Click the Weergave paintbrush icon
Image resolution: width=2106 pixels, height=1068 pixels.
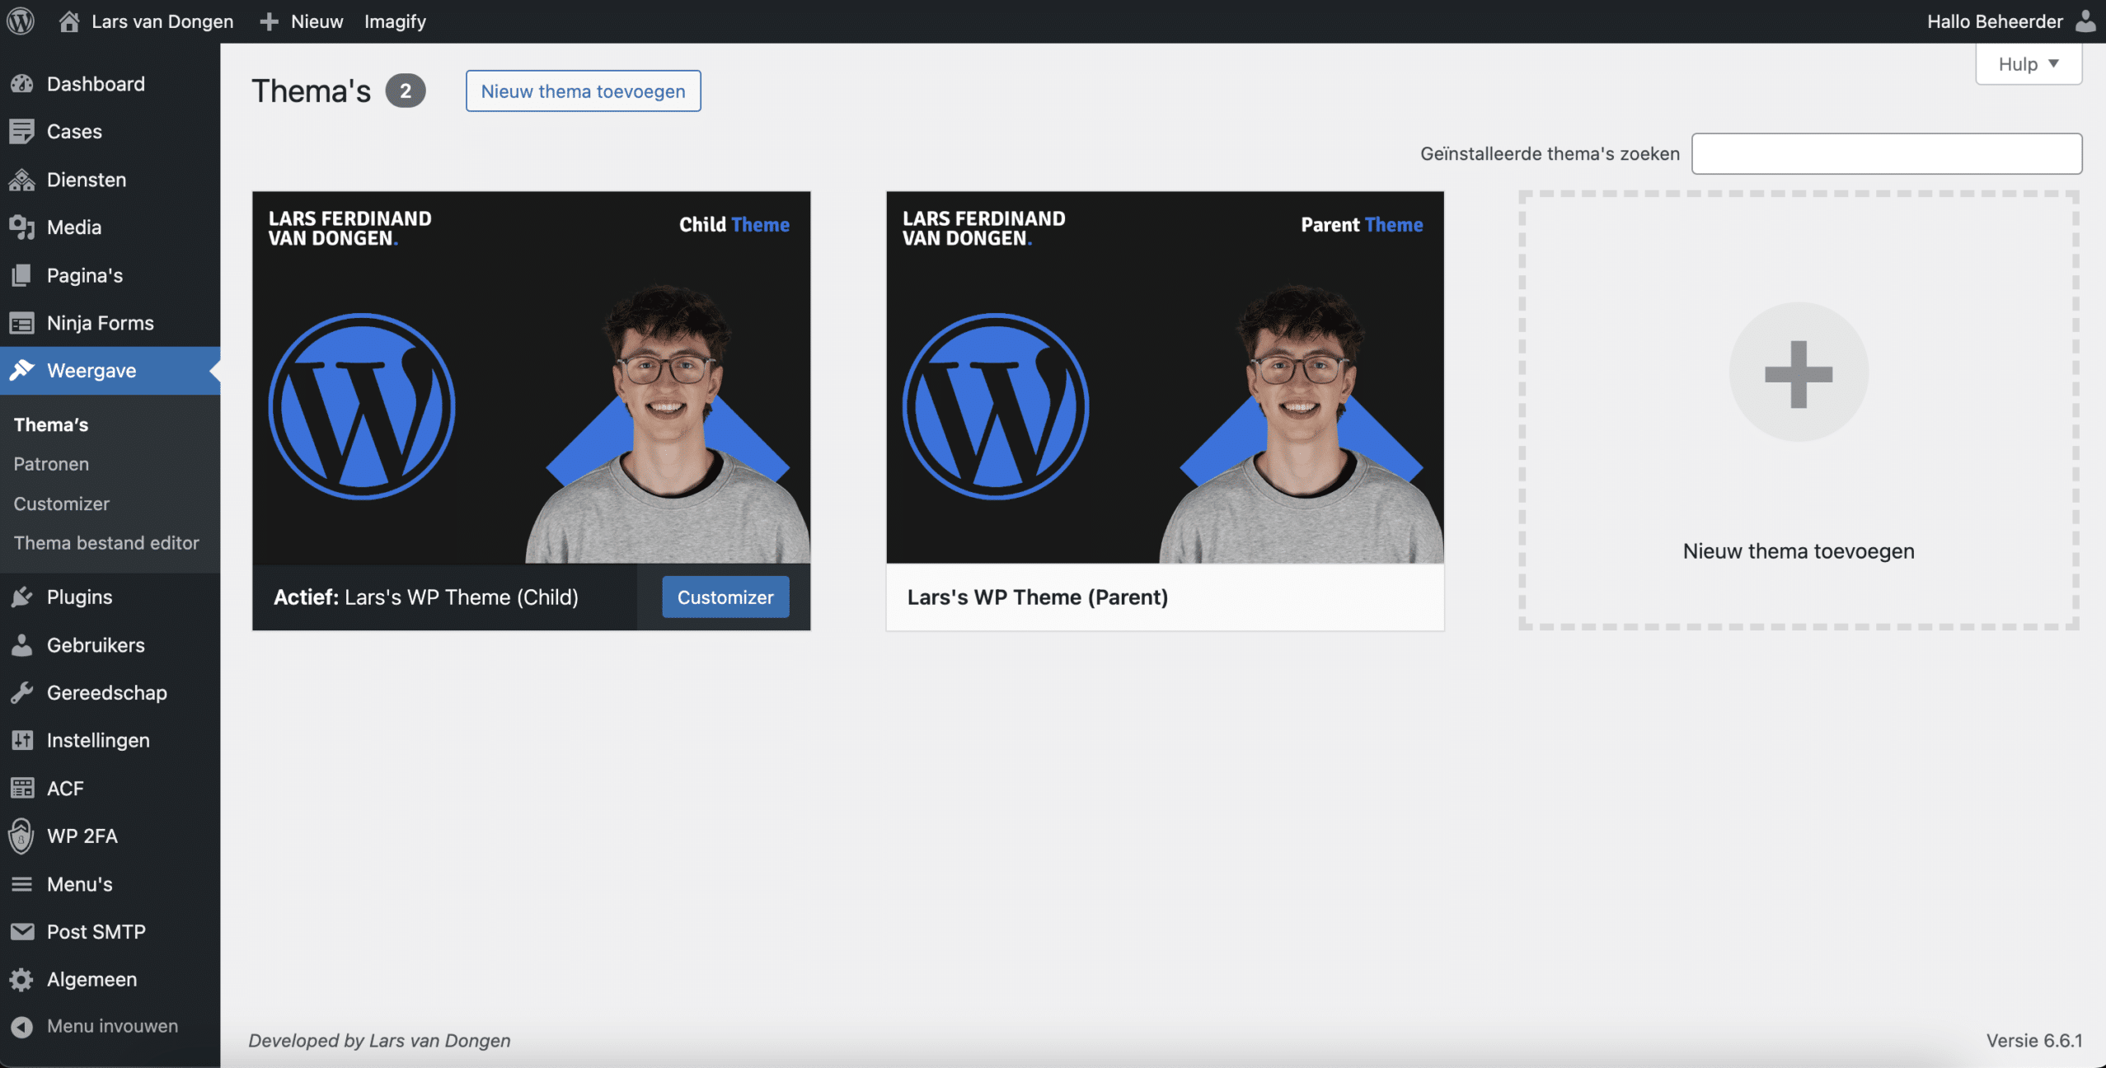click(22, 371)
